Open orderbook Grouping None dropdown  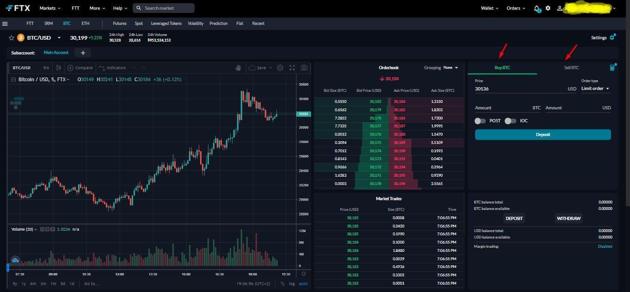click(x=451, y=68)
